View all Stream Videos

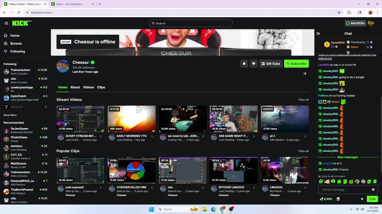coord(304,100)
